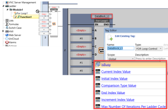Open the Web Server globe icon

pos(7,35)
